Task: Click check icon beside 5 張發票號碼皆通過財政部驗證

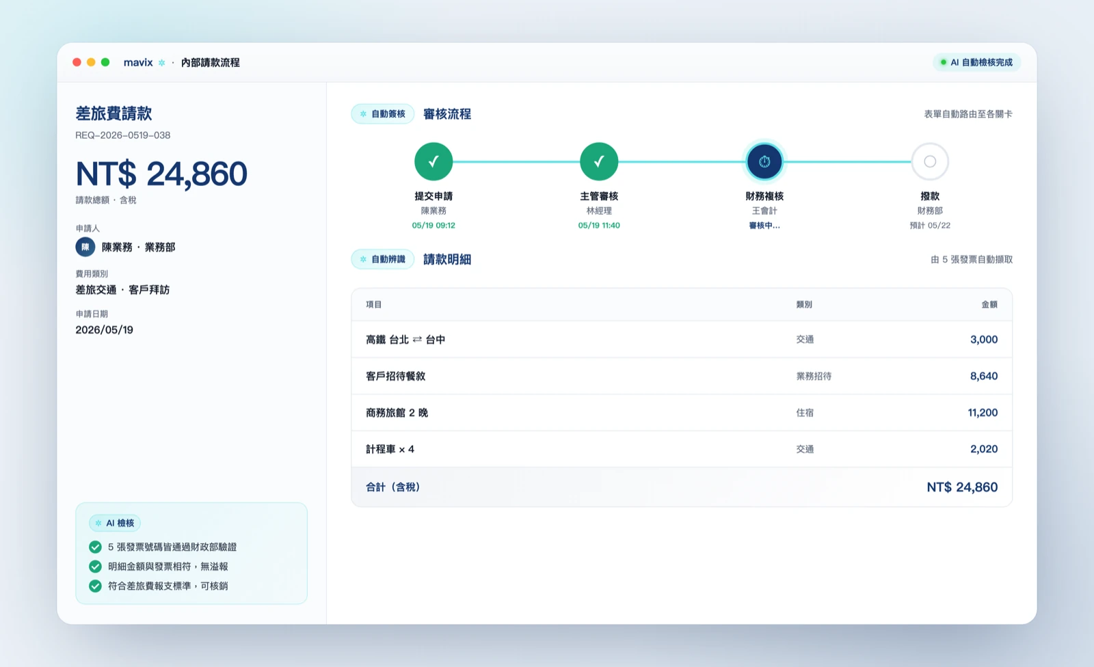Action: pos(96,547)
